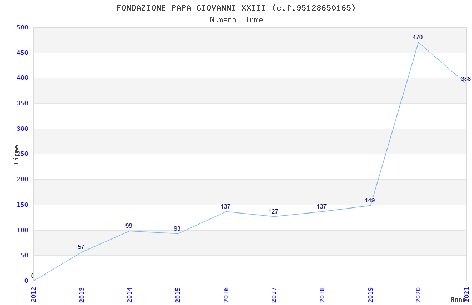Click the 137 label above 2016

point(225,206)
